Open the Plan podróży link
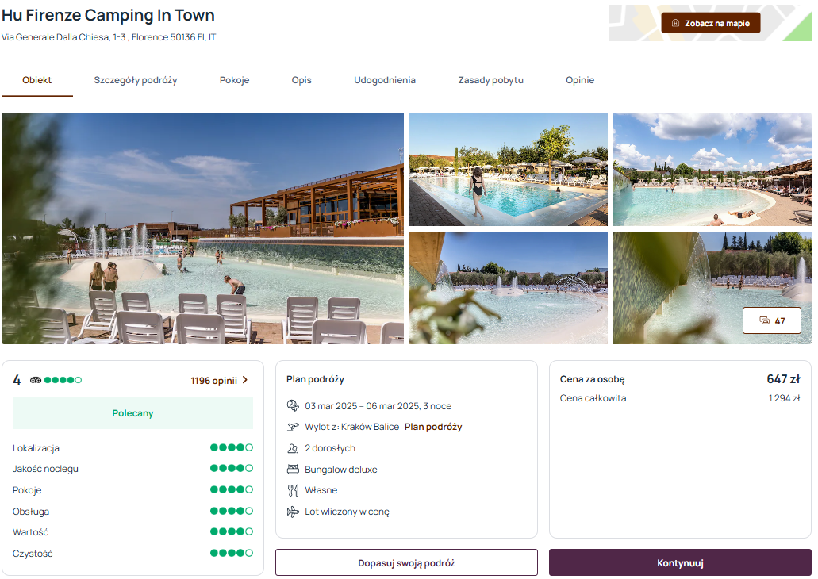The image size is (818, 579). click(x=433, y=427)
